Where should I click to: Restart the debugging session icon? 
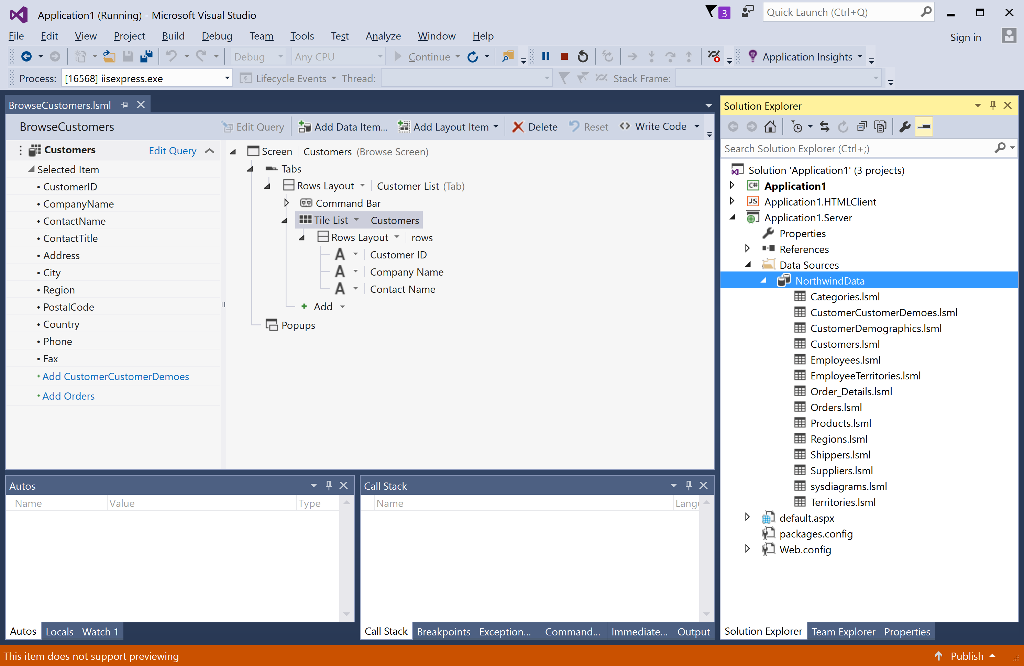(x=583, y=56)
